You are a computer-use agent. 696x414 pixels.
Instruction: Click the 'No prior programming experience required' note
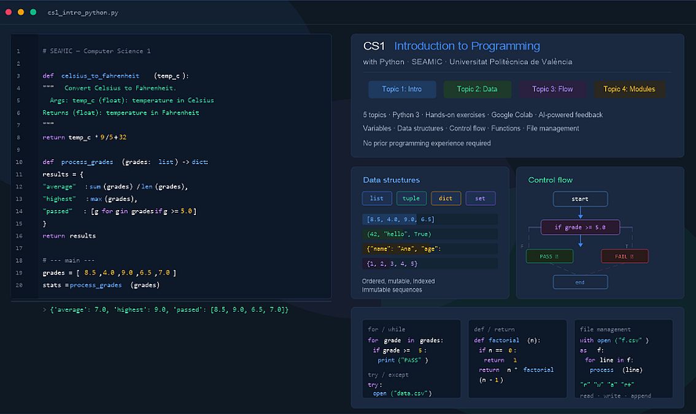427,143
